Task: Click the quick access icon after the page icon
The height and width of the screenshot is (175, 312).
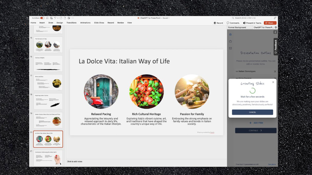Action: (69, 18)
